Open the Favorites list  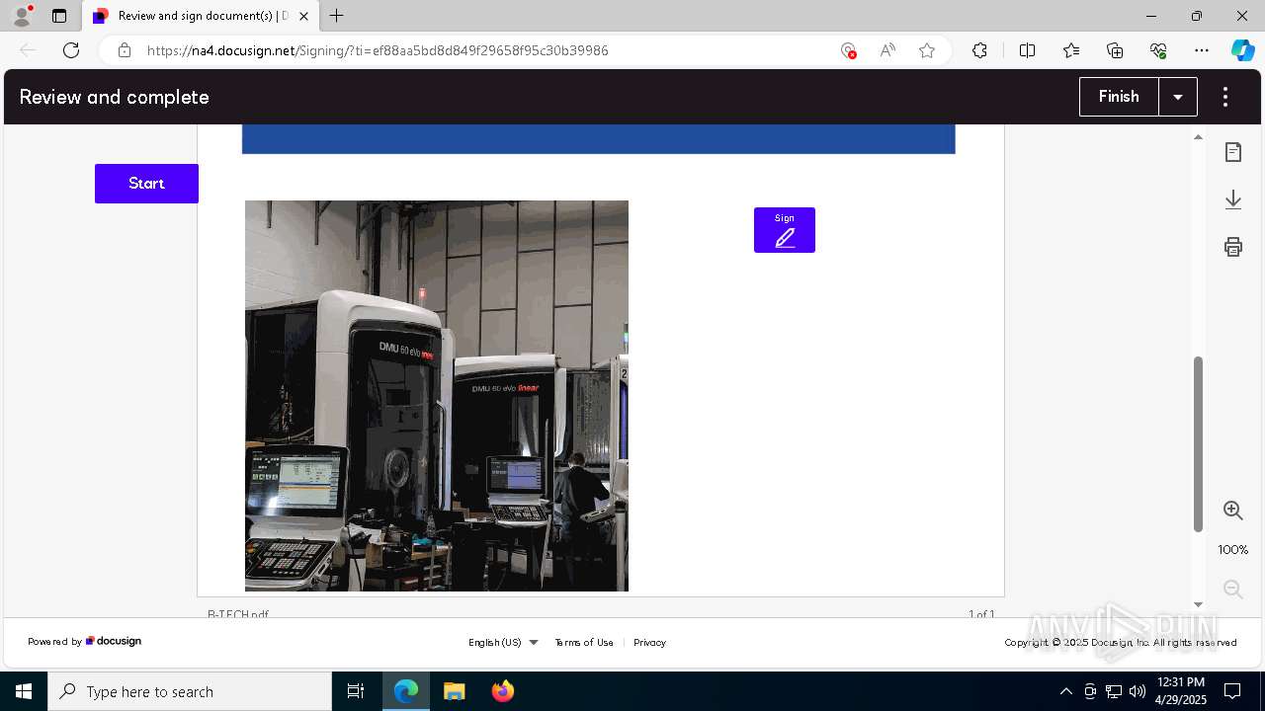(x=1071, y=50)
